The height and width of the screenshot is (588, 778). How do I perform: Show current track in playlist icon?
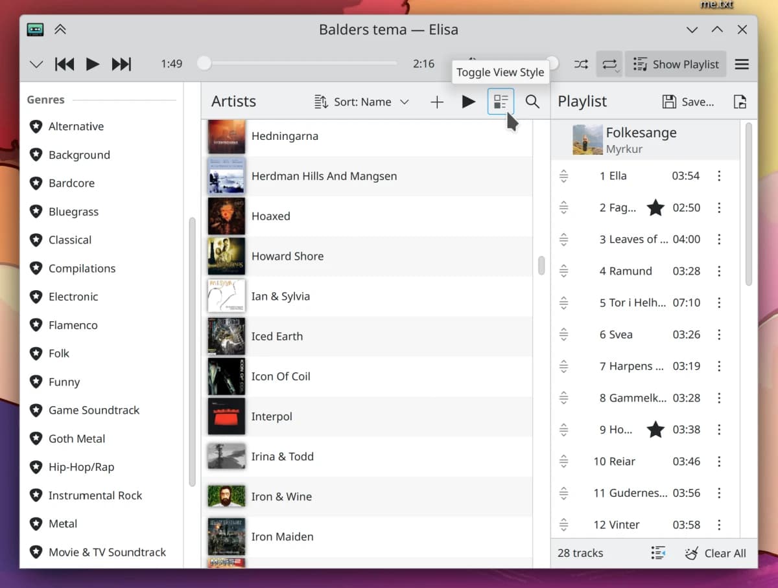(x=658, y=553)
